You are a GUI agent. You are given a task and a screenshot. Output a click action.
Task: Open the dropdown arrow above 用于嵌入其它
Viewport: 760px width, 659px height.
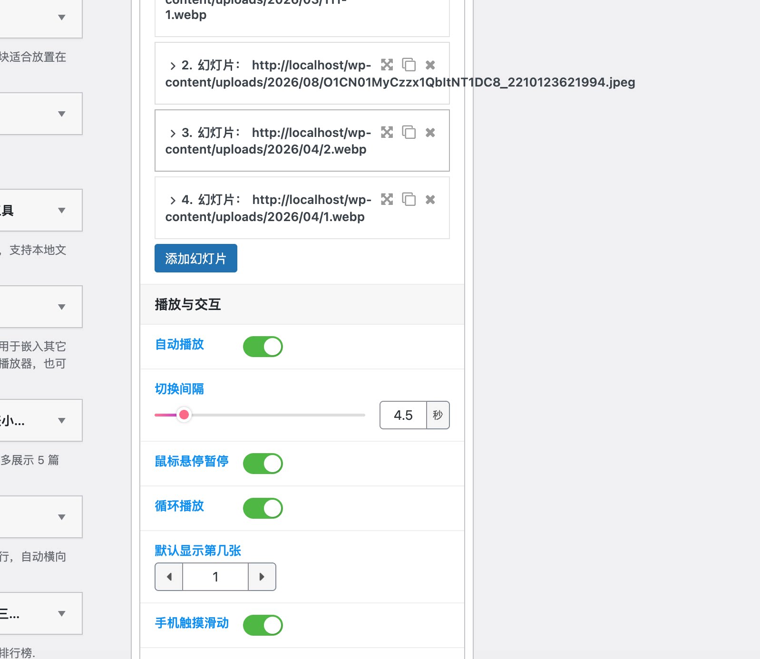61,307
